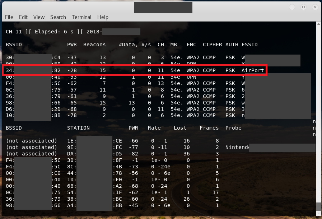
Task: Click the 'Elapsed: 6 s' text
Action: [54, 32]
